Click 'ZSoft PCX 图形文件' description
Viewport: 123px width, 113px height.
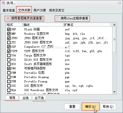38,60
